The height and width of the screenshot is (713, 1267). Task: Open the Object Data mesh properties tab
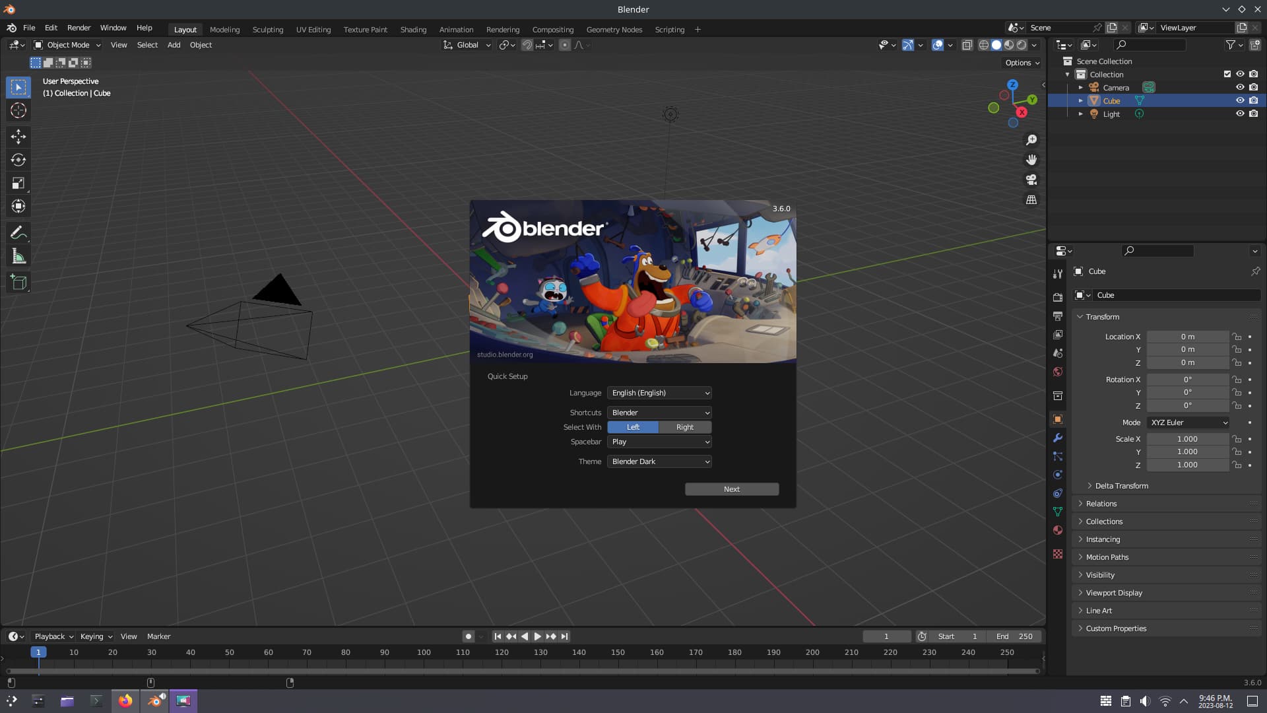click(x=1058, y=512)
